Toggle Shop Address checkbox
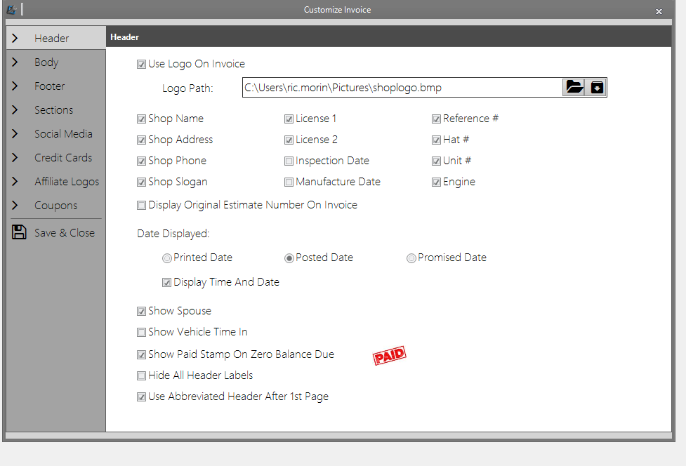The image size is (686, 466). [141, 140]
